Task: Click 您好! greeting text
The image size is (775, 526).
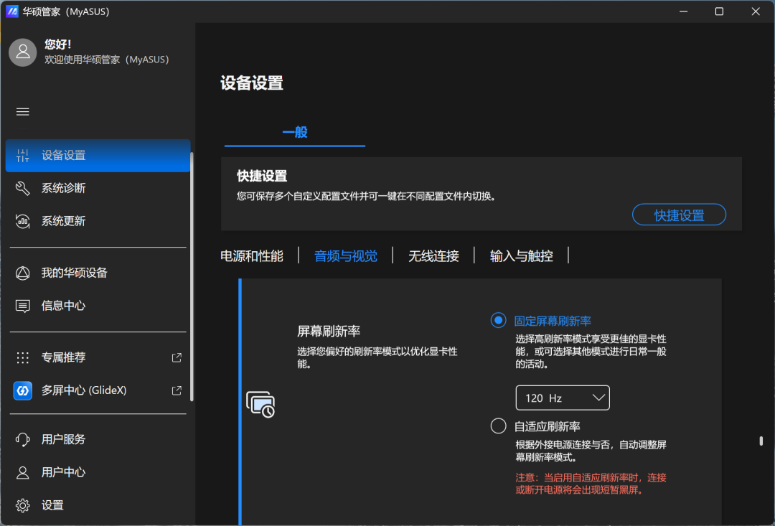Action: tap(58, 44)
